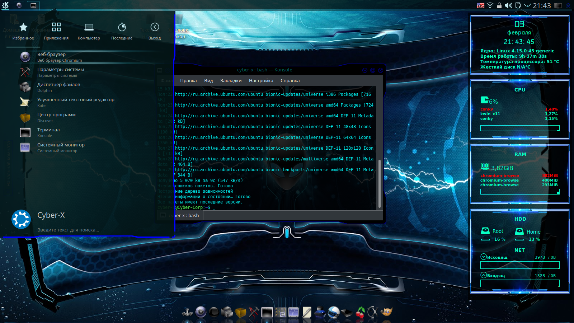Open Правка menu in Konsole
Screen dimensions: 574x323
[188, 80]
